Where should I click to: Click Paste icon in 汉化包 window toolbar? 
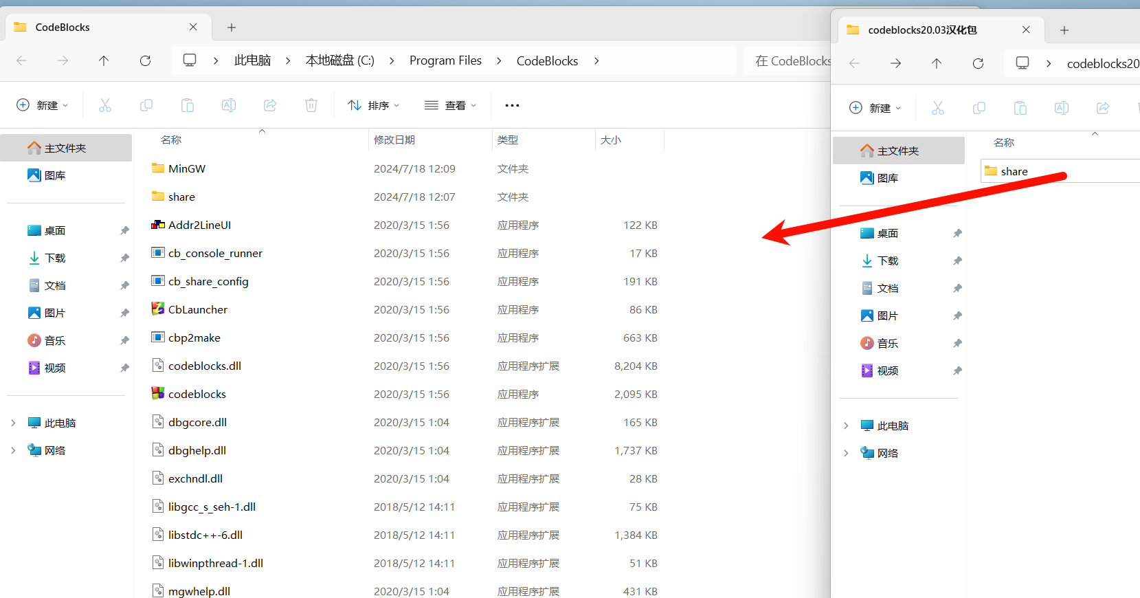coord(1020,108)
